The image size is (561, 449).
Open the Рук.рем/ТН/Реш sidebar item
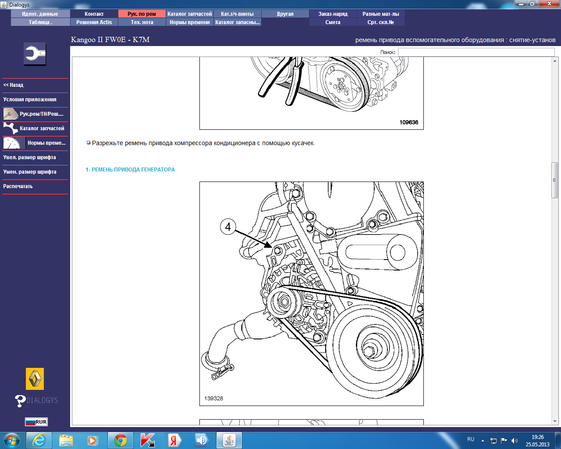click(35, 114)
